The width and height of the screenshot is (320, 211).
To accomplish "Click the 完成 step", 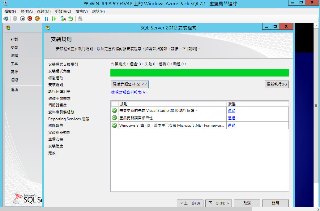I will point(52,153).
